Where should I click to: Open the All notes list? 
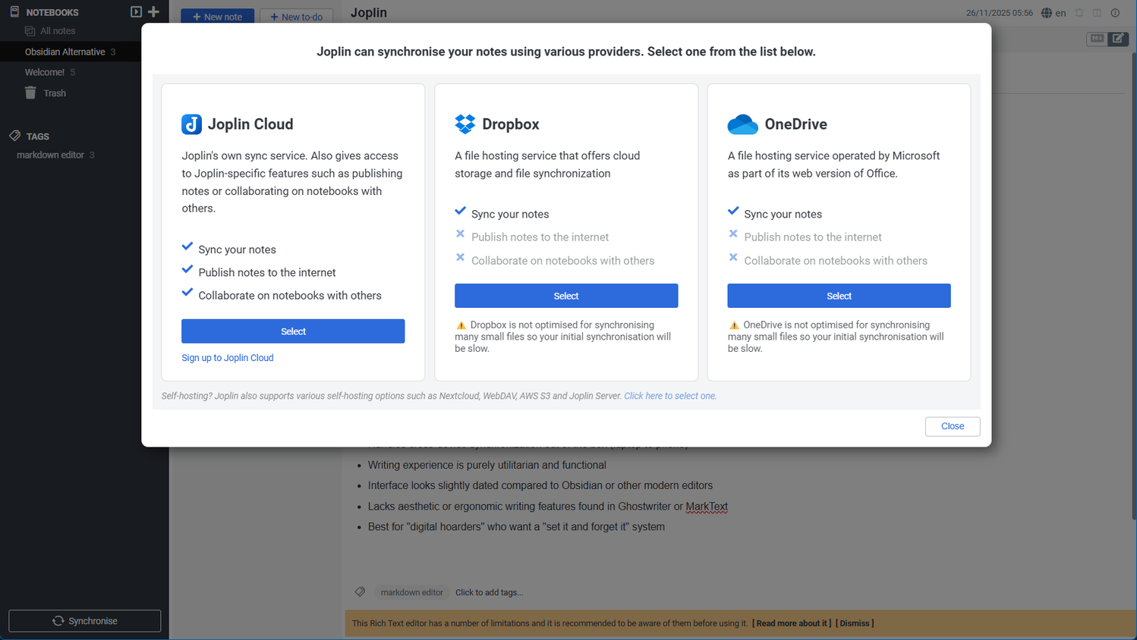click(58, 31)
